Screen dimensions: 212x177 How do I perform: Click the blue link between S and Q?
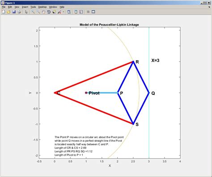[141, 108]
